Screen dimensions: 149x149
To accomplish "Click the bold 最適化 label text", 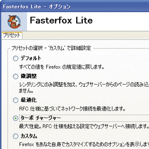I will (29, 100).
